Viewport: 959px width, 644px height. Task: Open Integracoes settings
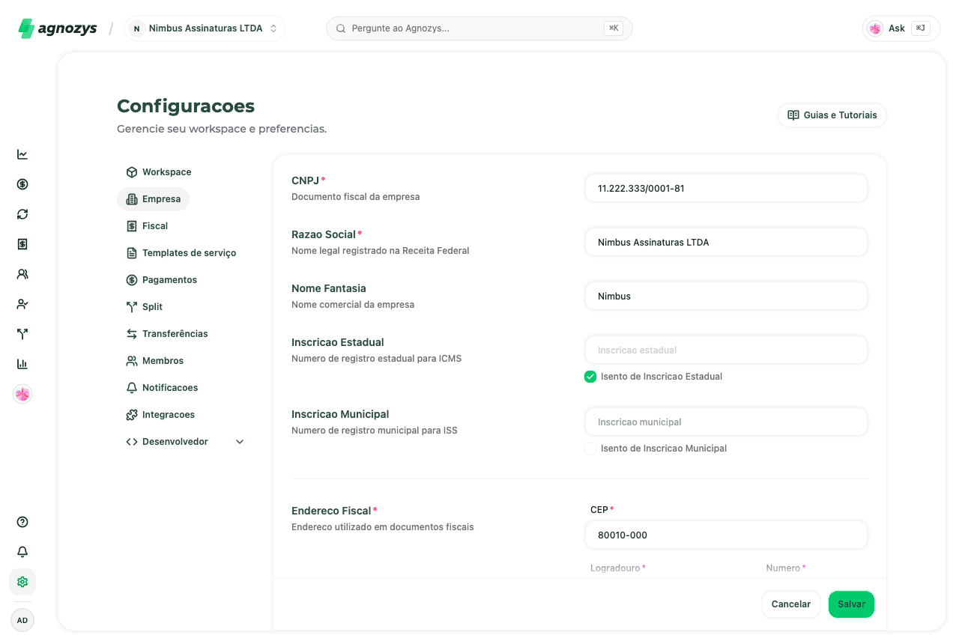coord(160,415)
